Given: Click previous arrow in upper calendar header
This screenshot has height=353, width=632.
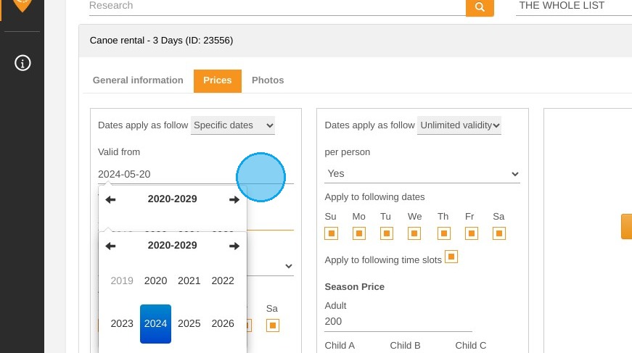Looking at the screenshot, I should (x=110, y=199).
